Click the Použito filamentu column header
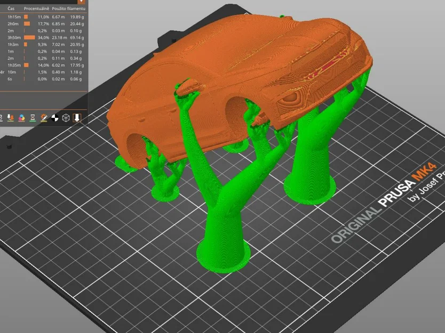445x333 pixels. point(68,9)
